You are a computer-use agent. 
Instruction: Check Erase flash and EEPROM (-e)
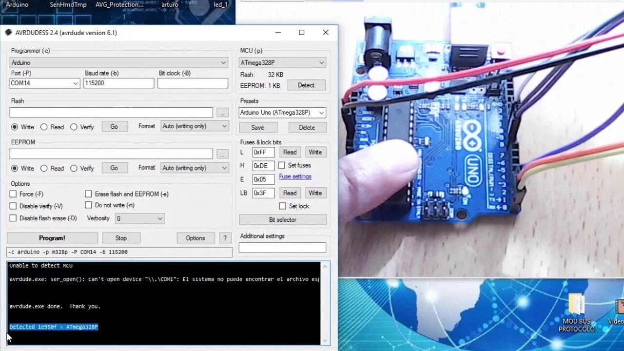point(88,194)
